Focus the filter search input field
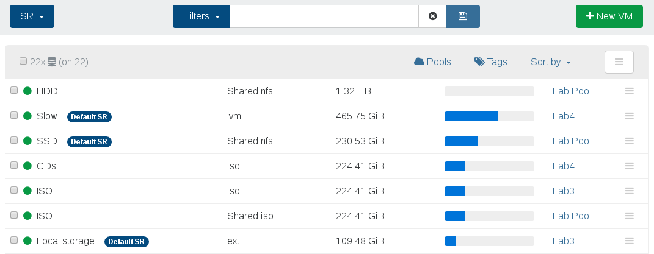The height and width of the screenshot is (254, 654). pos(324,16)
